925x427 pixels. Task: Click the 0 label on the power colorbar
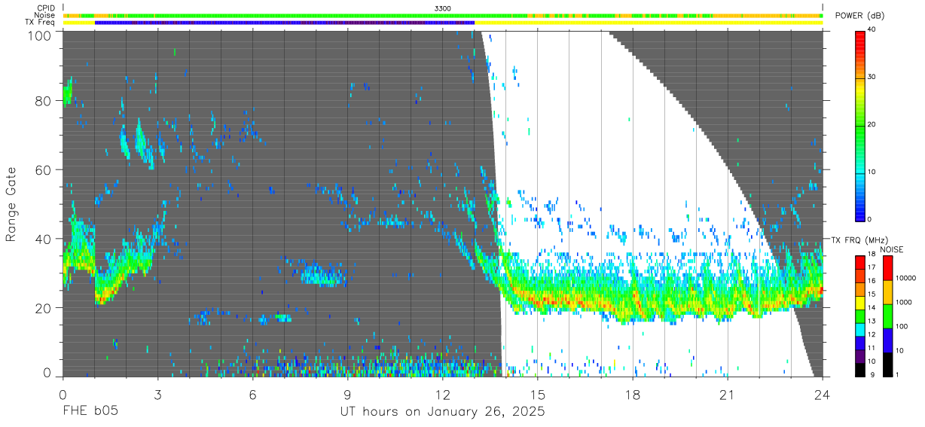pos(869,219)
